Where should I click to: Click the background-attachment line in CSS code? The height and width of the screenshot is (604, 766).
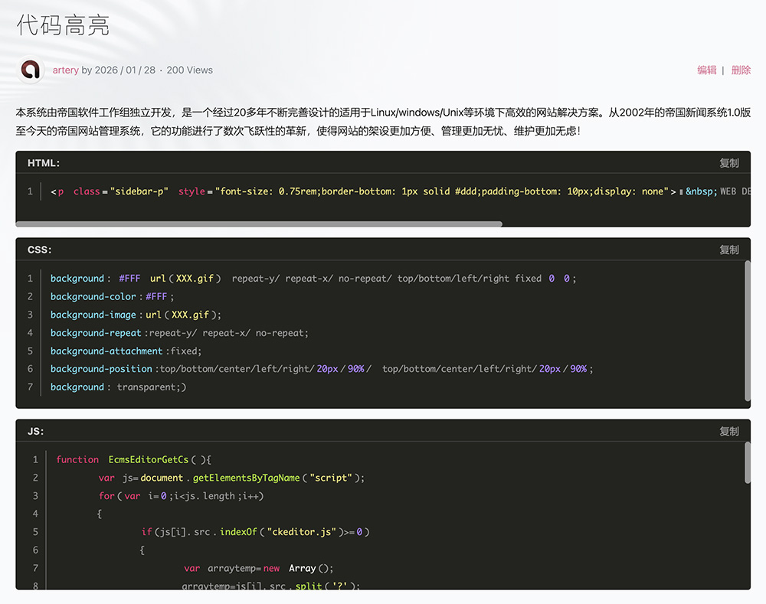(x=106, y=351)
